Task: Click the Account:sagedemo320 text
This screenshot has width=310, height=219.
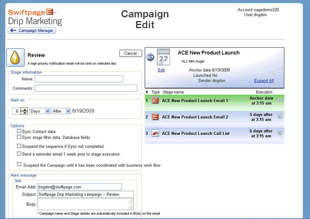Action: [258, 10]
